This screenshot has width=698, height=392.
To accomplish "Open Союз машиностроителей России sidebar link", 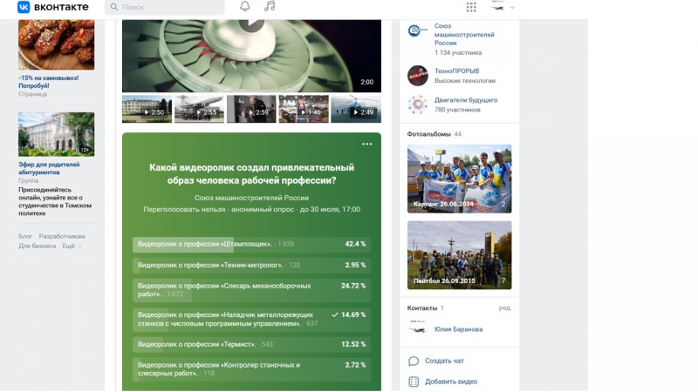I will click(464, 35).
